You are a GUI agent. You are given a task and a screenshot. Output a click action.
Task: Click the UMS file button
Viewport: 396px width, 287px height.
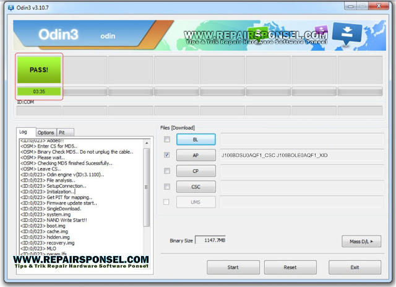(x=196, y=202)
